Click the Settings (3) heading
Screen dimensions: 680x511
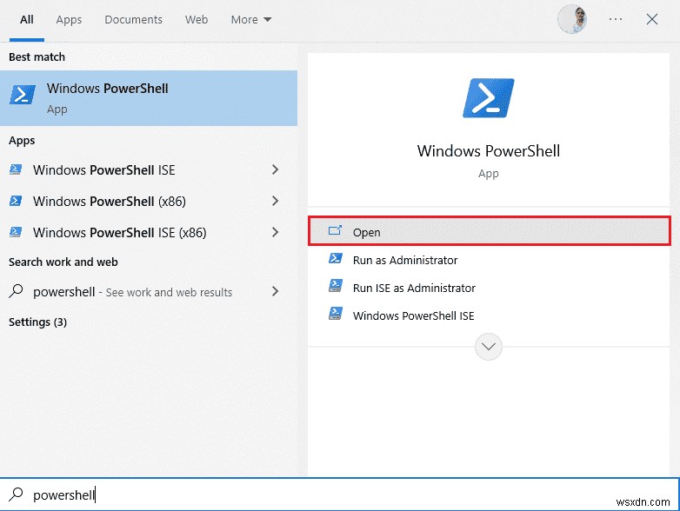tap(37, 322)
